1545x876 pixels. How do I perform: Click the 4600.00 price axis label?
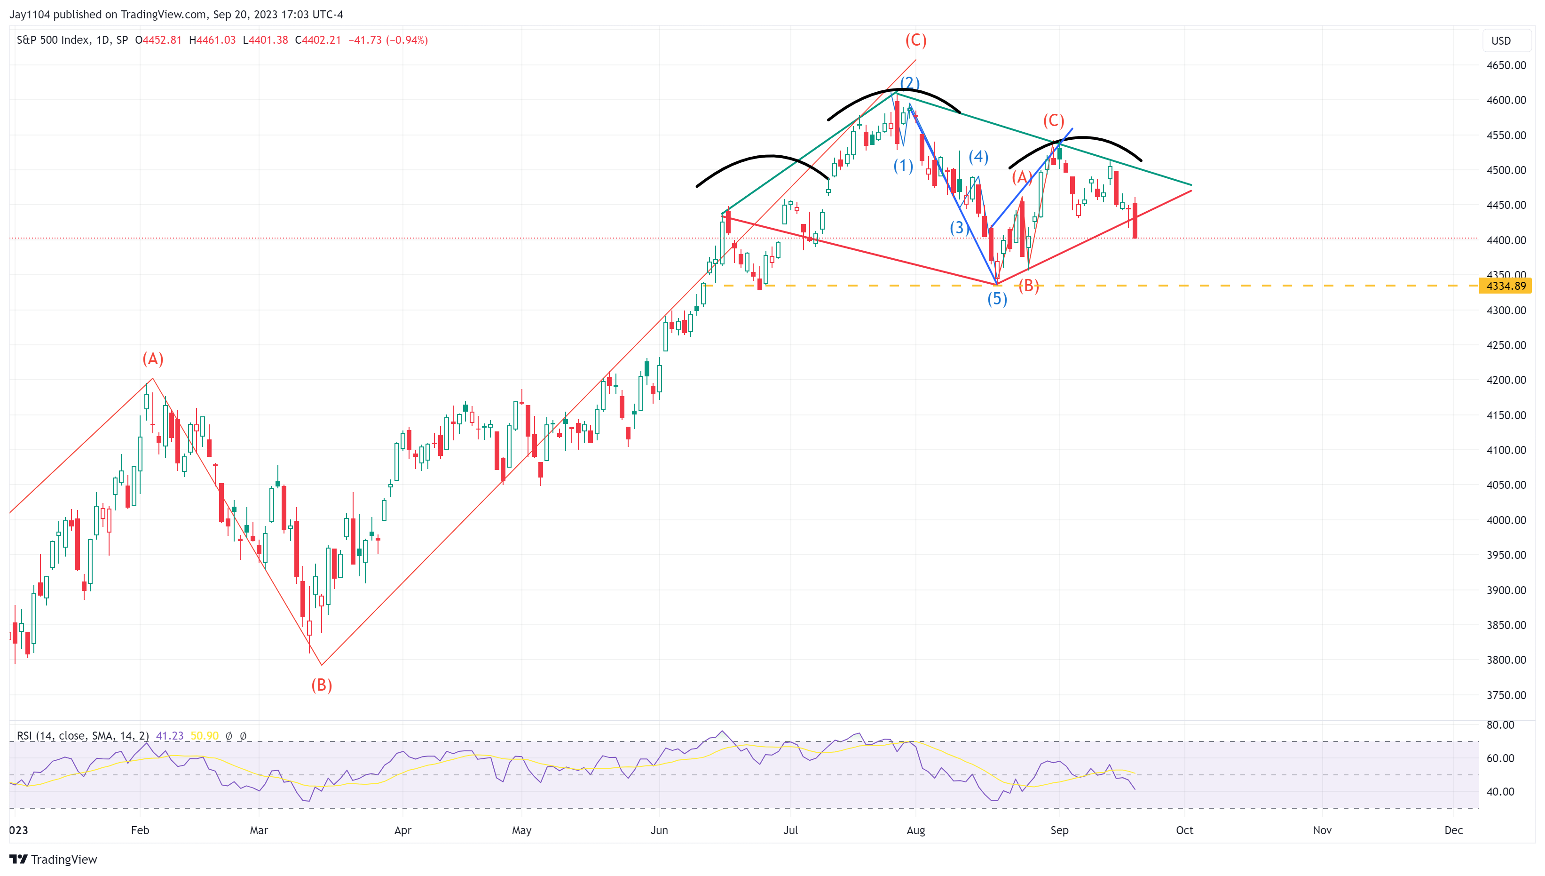[x=1506, y=100]
